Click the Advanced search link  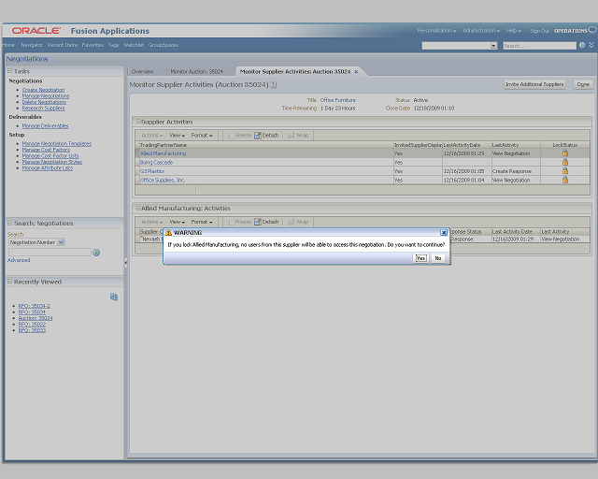19,260
